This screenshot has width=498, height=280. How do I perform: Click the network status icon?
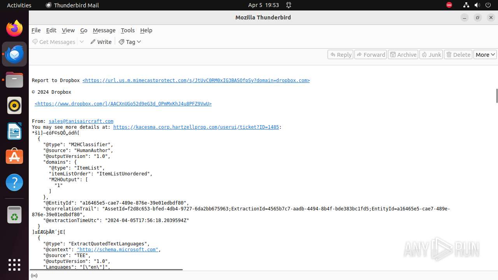[x=466, y=5]
